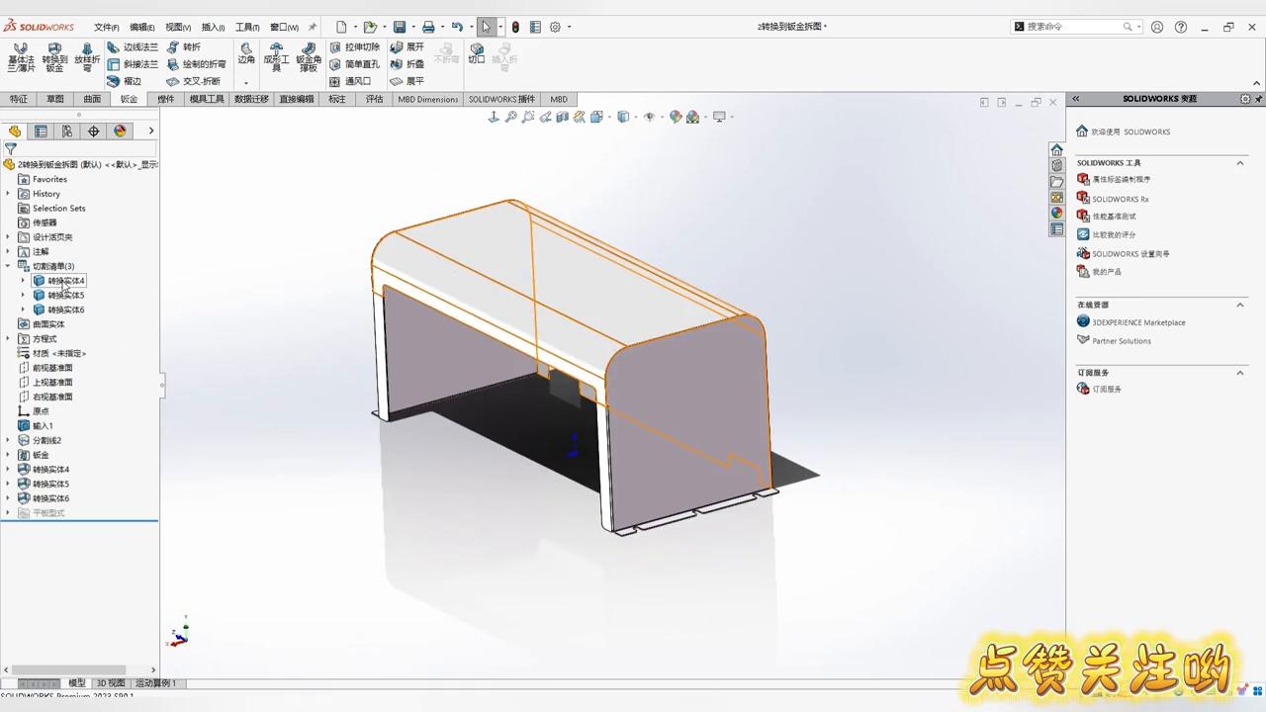Collapse the SOLIDWORKS 工具 section
1266x712 pixels.
1240,163
